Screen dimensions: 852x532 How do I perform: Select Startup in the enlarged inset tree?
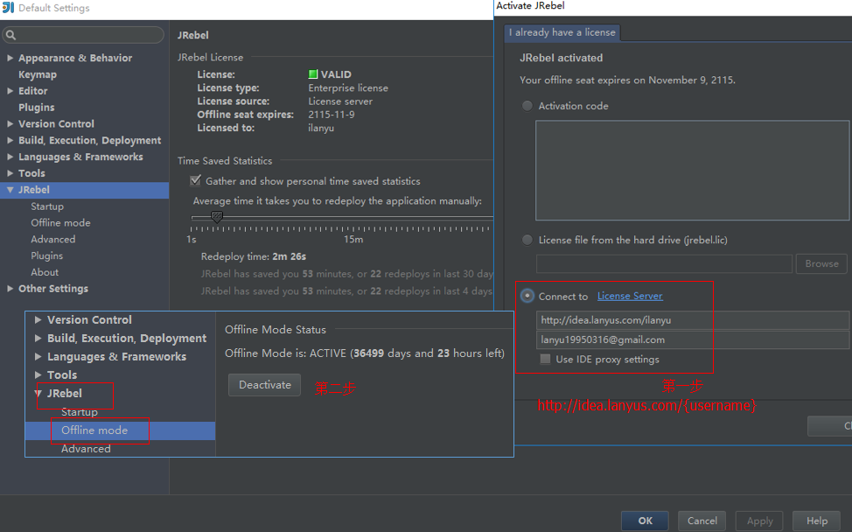tap(80, 412)
